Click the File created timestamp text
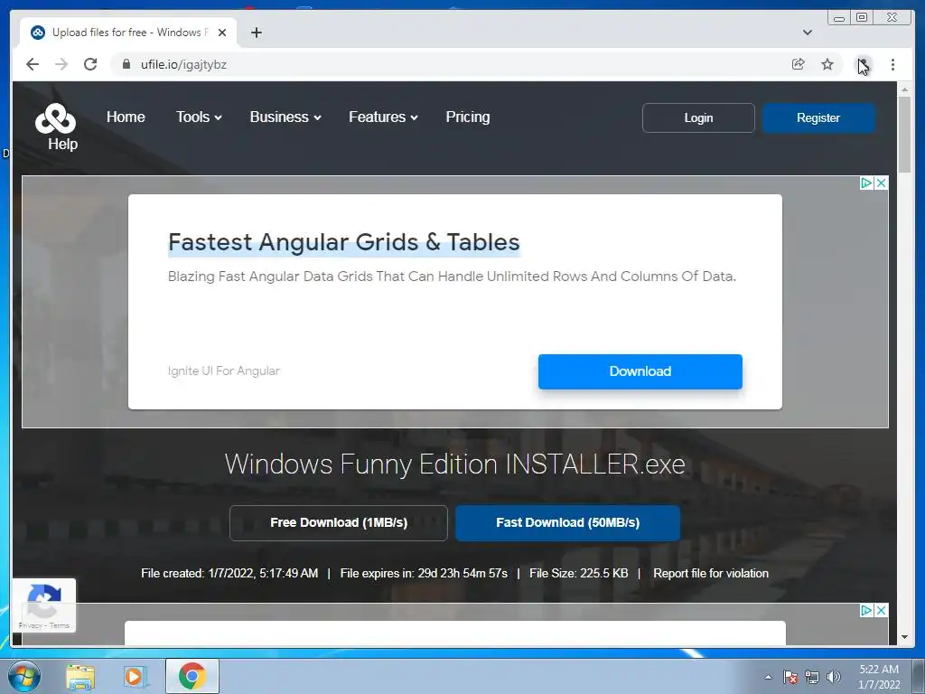Viewport: 925px width, 694px height. tap(229, 574)
